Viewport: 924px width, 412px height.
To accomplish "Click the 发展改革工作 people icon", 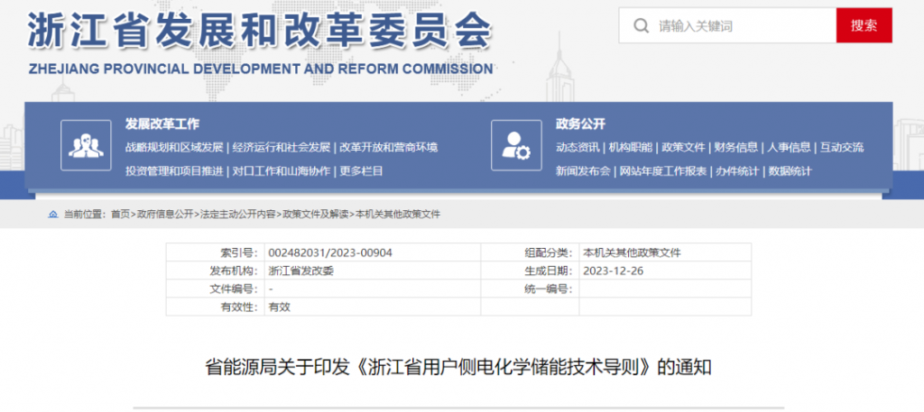I will pos(86,145).
